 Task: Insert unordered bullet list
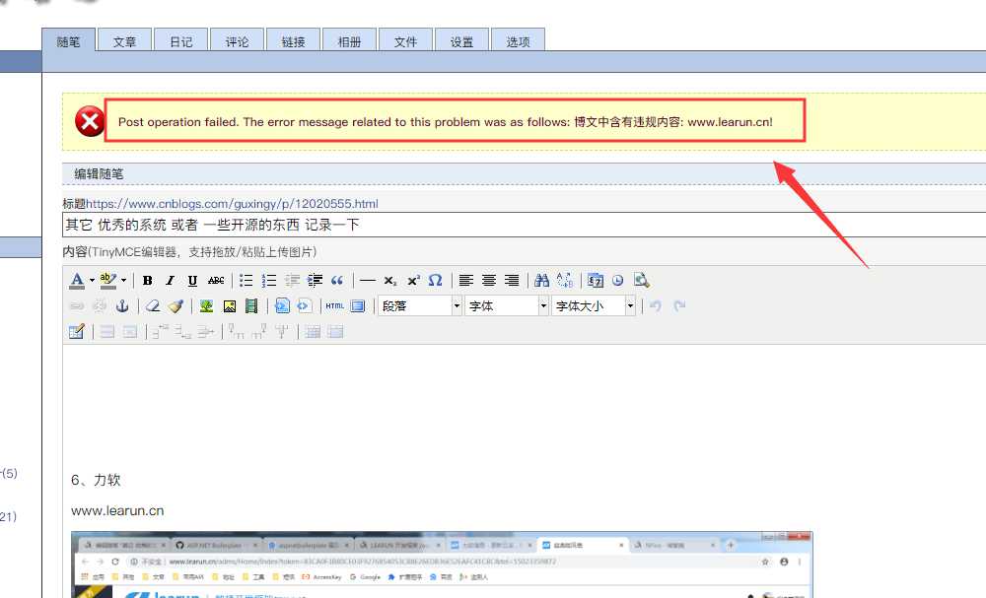(246, 280)
